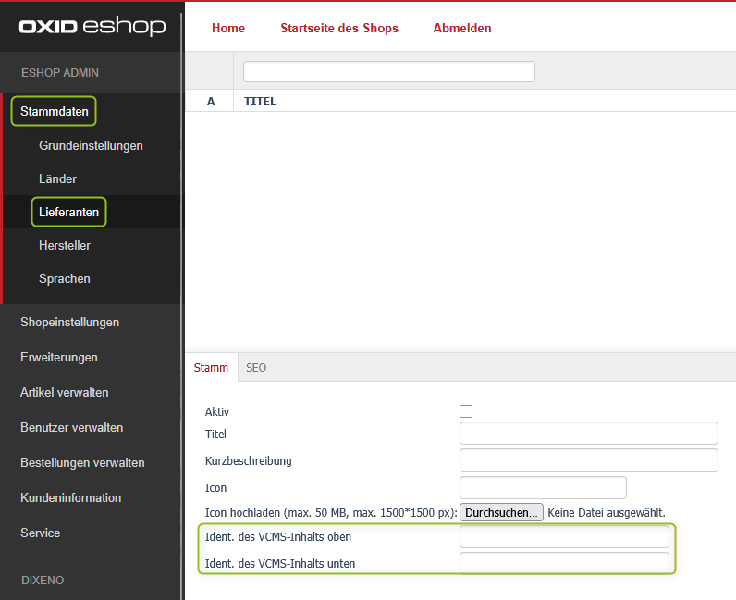Focus Ident. des VCMS-Inhalts unten field
This screenshot has width=736, height=600.
(564, 563)
